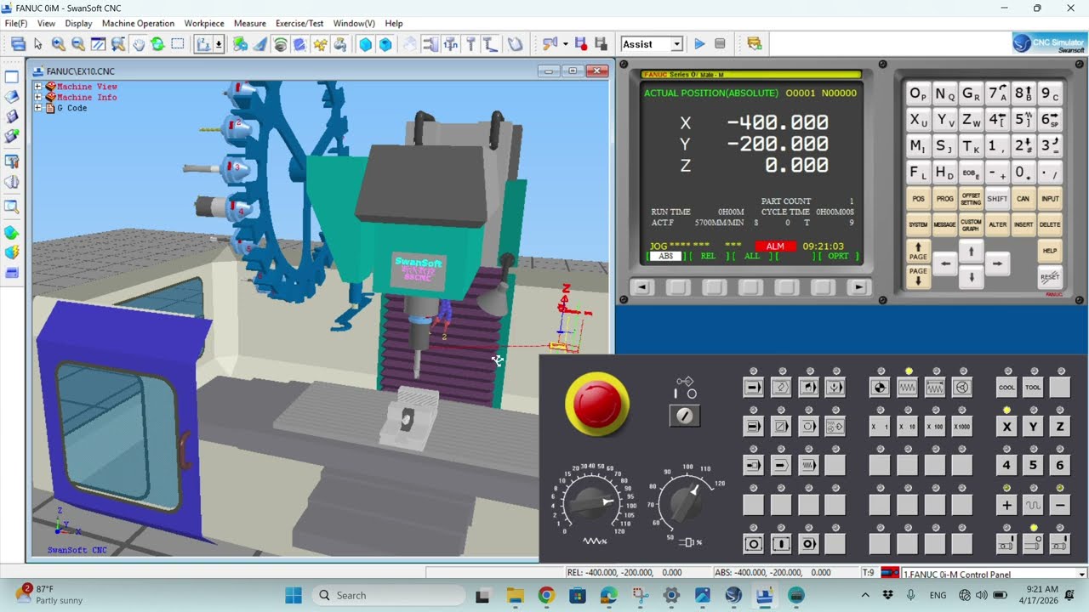
Task: Expand the Machine Info tree node
Action: click(37, 98)
